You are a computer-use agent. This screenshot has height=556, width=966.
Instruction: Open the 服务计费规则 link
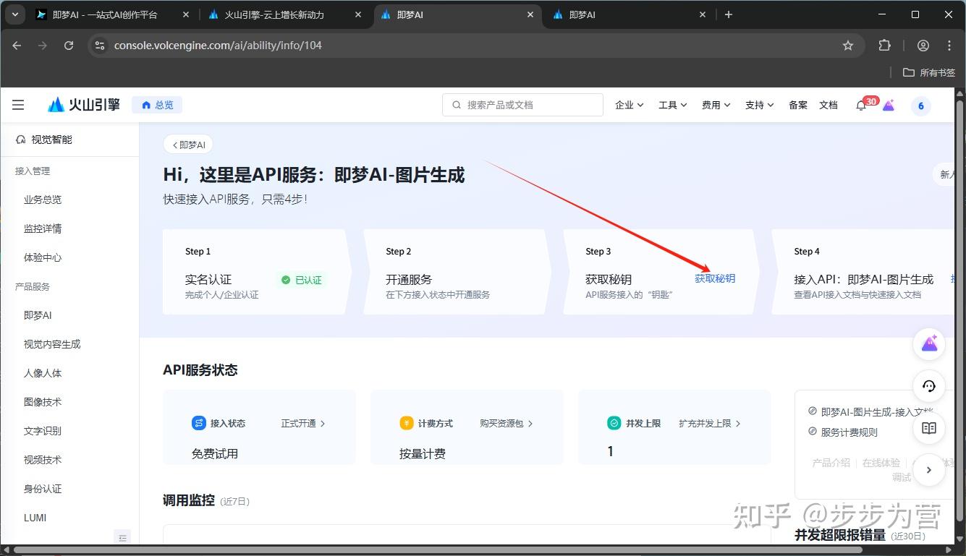coord(849,432)
